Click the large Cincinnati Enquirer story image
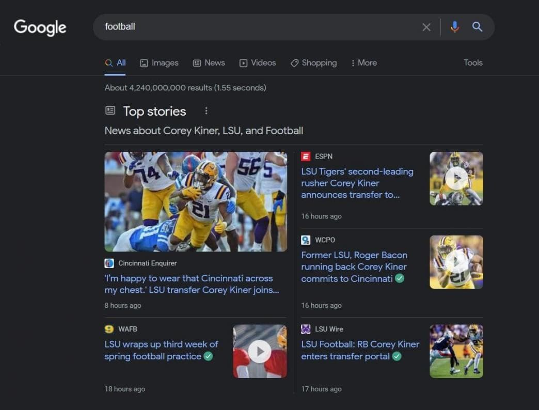Image resolution: width=539 pixels, height=410 pixels. pos(196,201)
